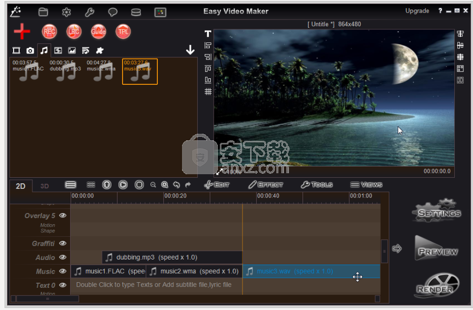Click the center vertically icon right of preview
473x310 pixels.
click(460, 45)
